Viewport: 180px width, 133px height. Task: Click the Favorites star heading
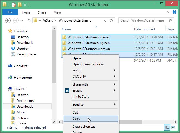(17, 31)
